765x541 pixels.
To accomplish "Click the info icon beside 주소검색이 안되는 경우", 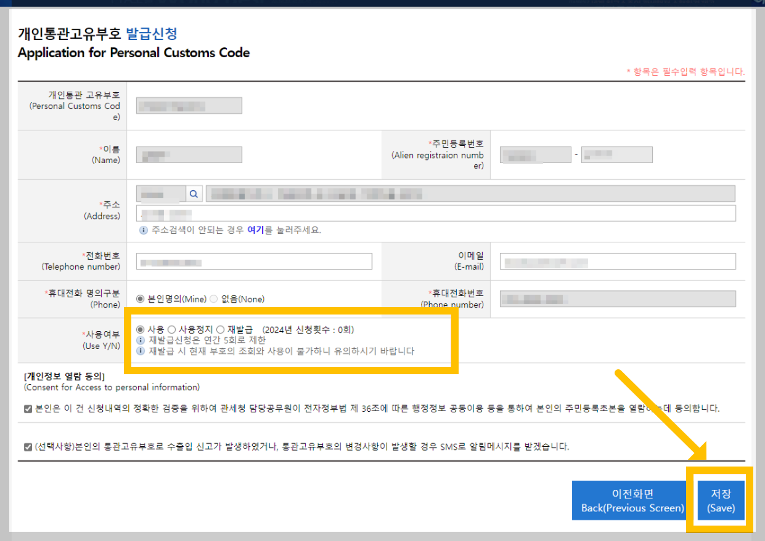I will (x=143, y=230).
